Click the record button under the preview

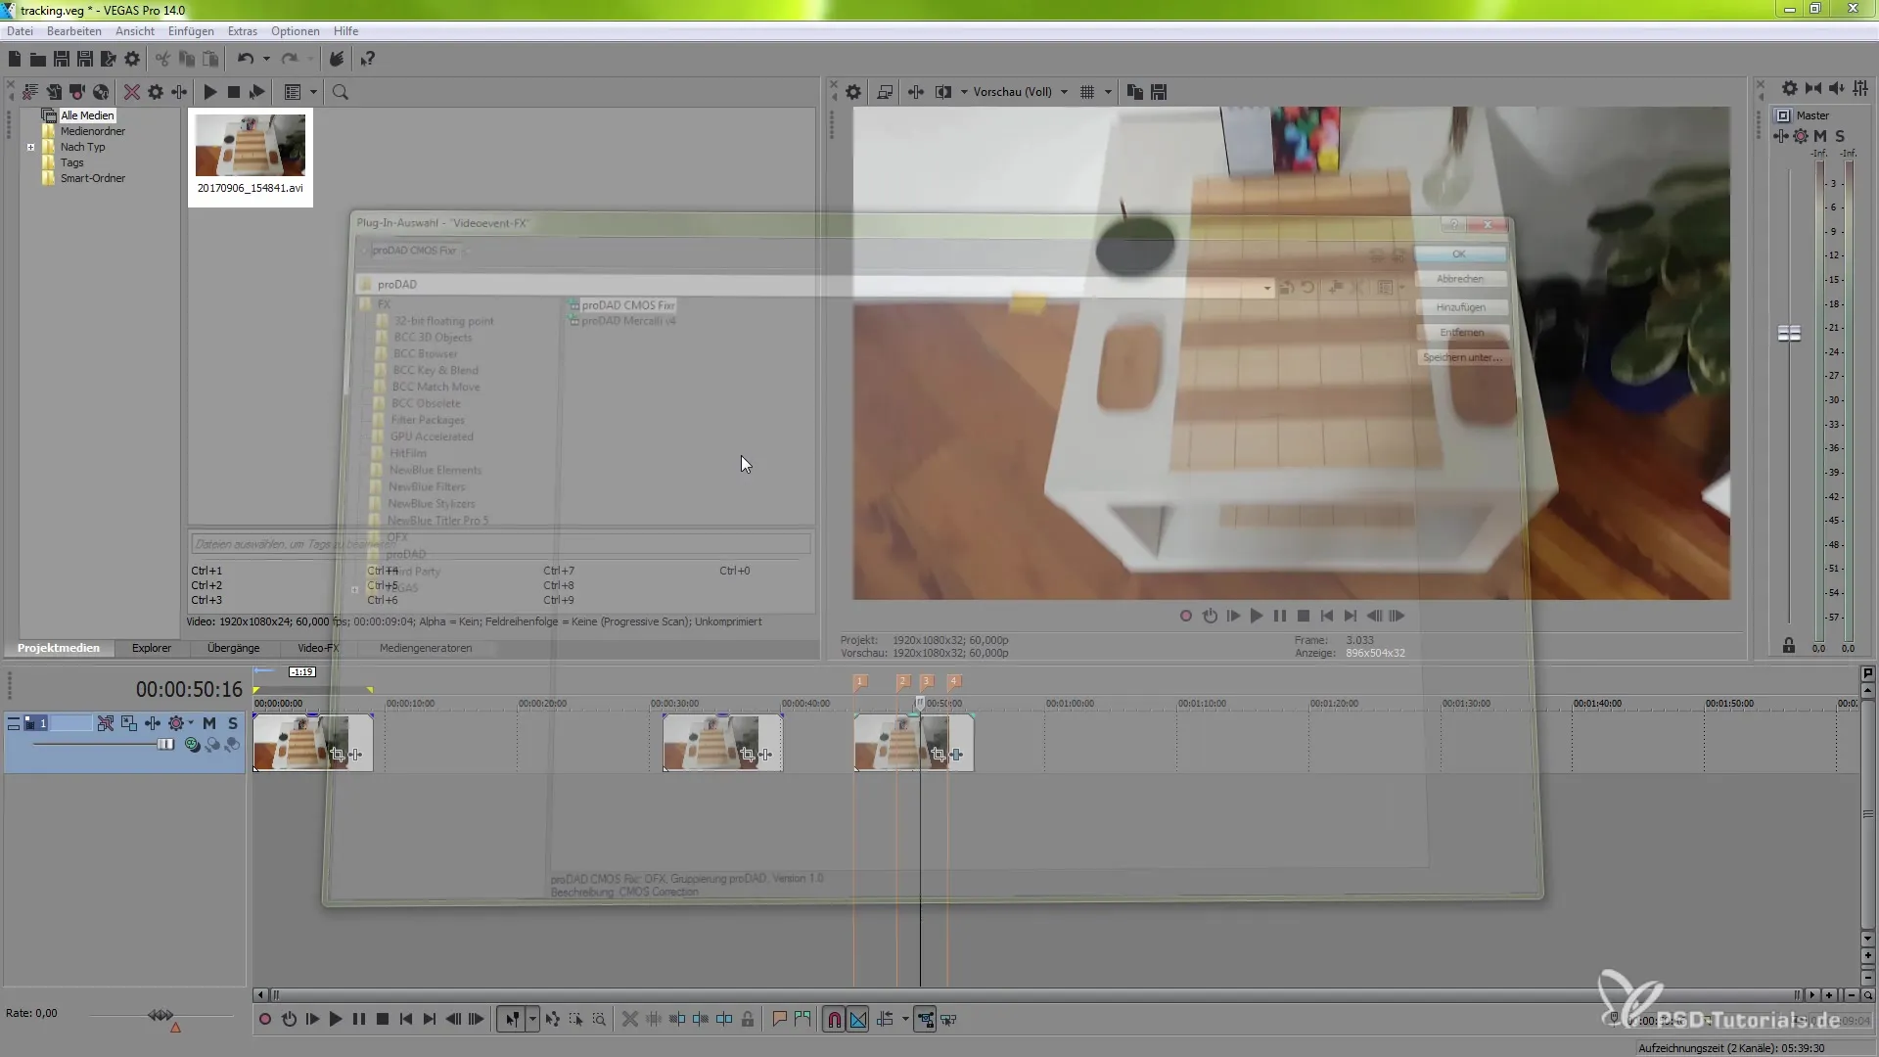1186,616
